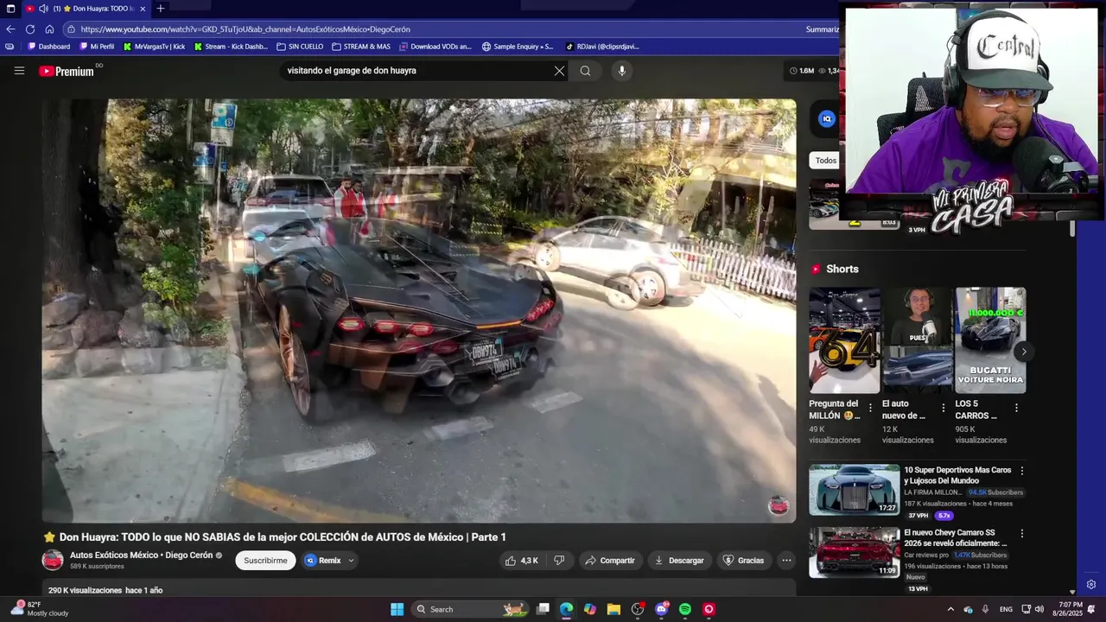Show hidden system tray icons

(950, 609)
